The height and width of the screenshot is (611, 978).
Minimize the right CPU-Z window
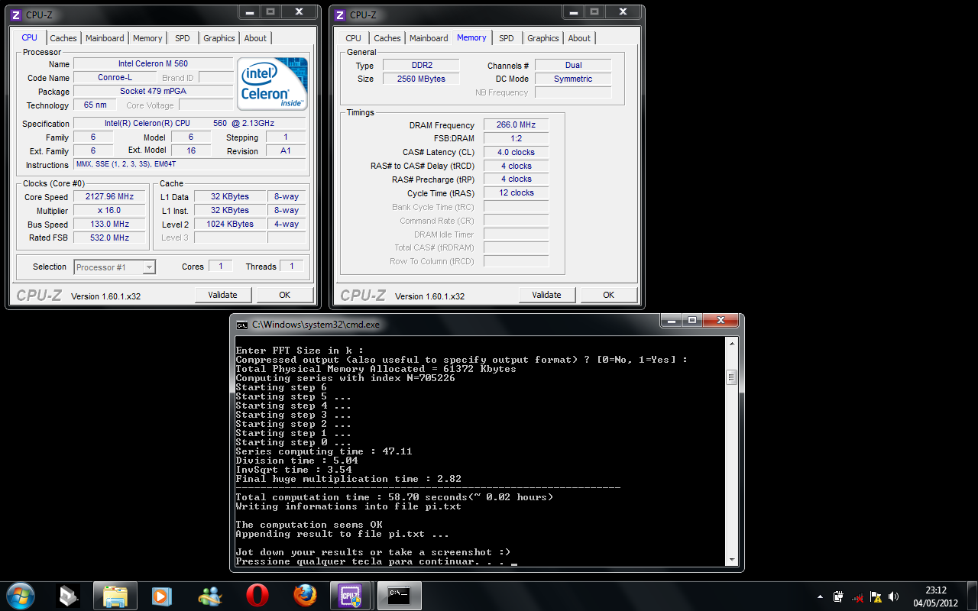(x=574, y=11)
